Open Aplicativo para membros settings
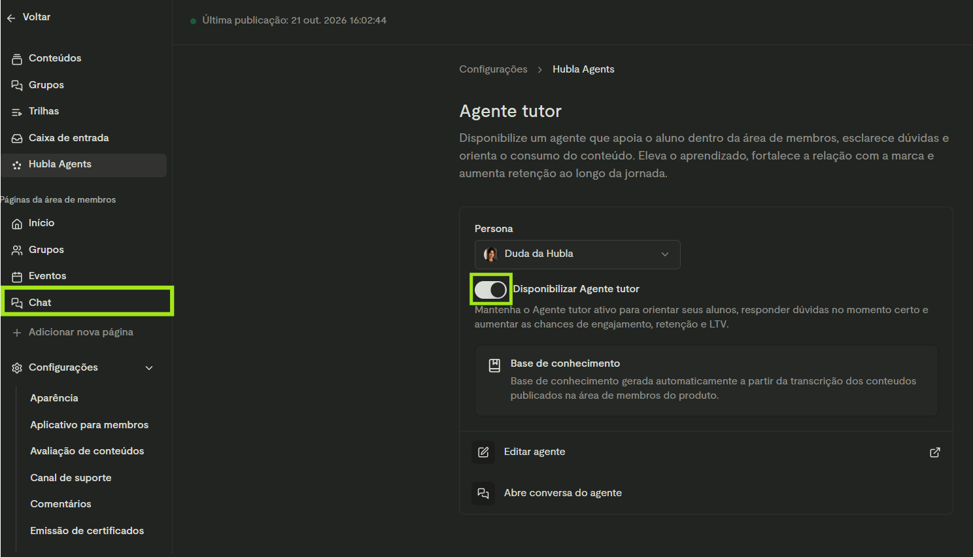The width and height of the screenshot is (973, 557). click(x=90, y=425)
